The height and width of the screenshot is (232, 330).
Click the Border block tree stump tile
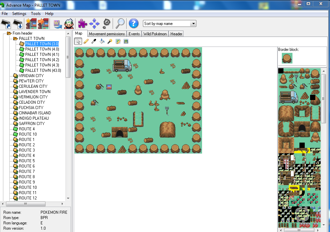(287, 58)
